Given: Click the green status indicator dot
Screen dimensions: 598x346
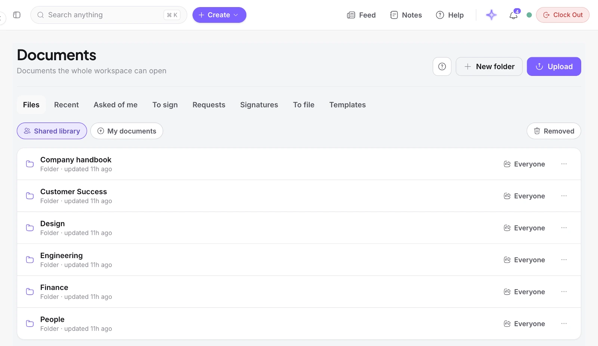Looking at the screenshot, I should (529, 15).
